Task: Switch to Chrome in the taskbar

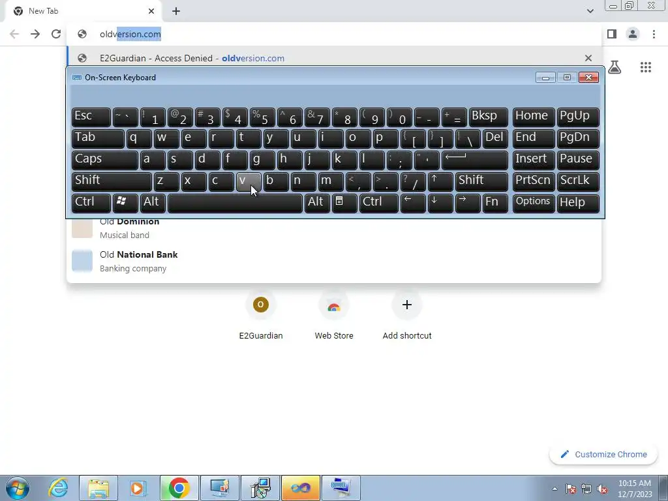Action: click(179, 488)
